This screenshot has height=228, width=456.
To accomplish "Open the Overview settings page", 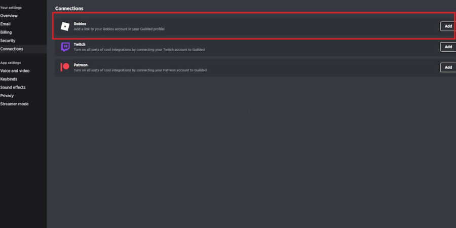I will point(9,16).
